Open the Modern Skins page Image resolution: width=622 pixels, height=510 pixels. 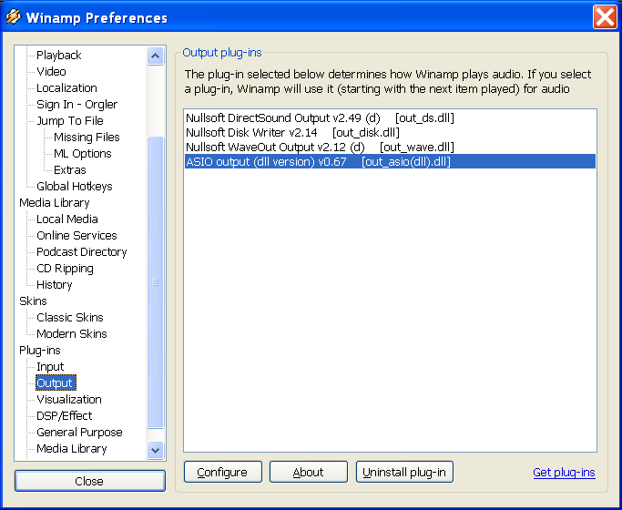[x=71, y=334]
